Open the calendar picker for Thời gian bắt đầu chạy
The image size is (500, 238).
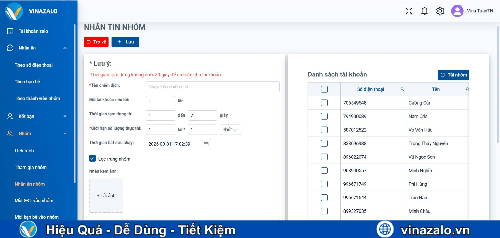point(205,144)
